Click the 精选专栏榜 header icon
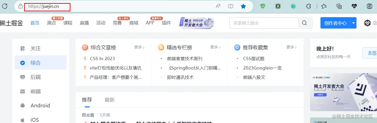 tap(161, 47)
